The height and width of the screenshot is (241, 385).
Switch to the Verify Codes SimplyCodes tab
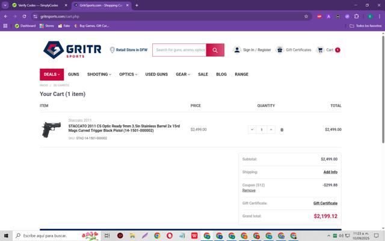coord(38,5)
